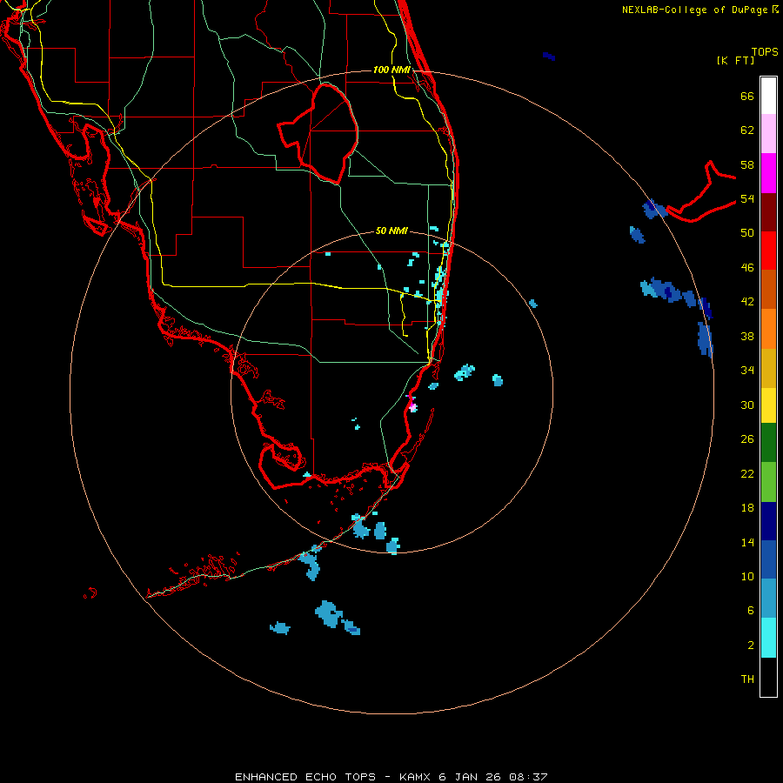
Task: Click the dark red legend swatch
Action: (768, 211)
